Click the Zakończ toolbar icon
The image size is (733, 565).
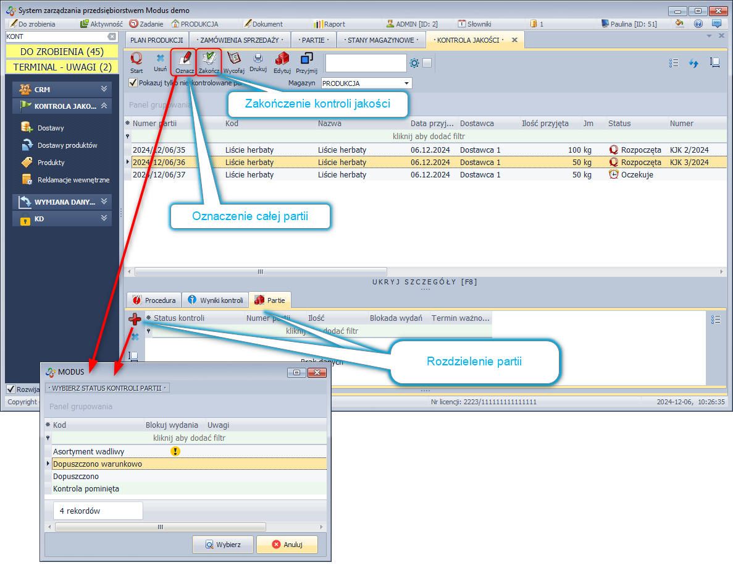(209, 59)
